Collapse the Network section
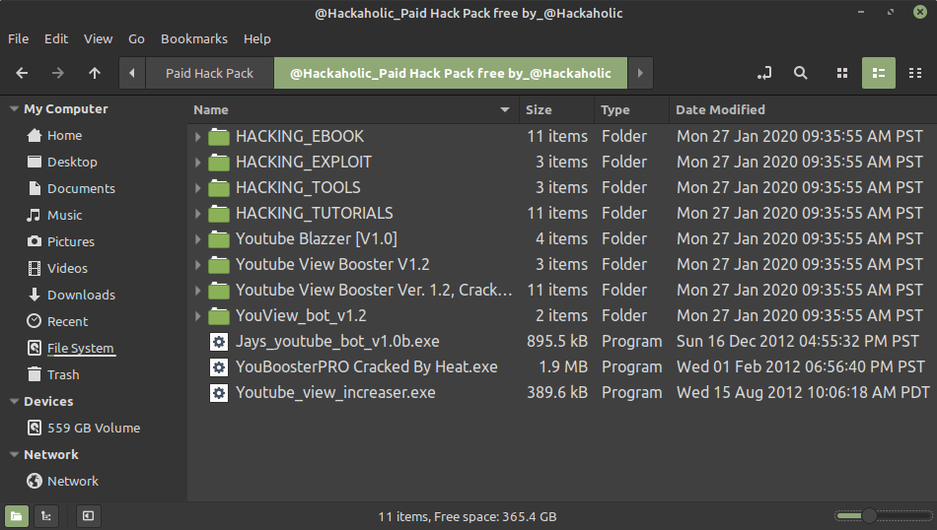This screenshot has height=530, width=937. 14,455
